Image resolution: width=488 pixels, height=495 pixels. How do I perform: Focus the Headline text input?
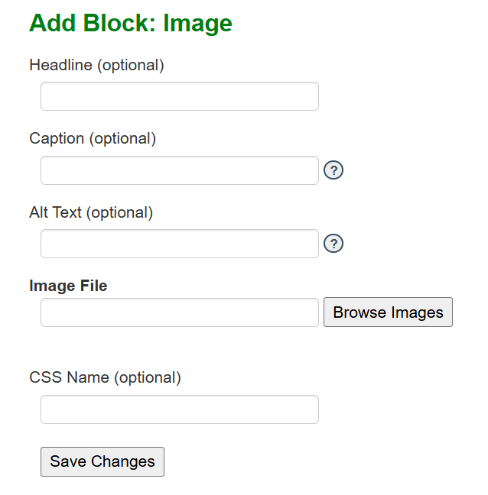pos(179,96)
